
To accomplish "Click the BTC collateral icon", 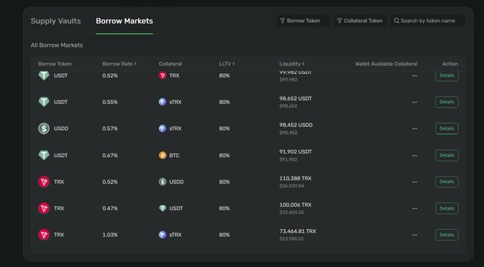I will (162, 156).
